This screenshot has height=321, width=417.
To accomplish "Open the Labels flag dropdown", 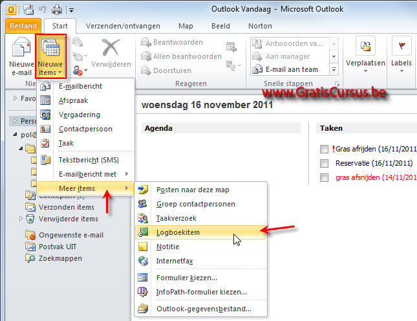I will tap(401, 55).
